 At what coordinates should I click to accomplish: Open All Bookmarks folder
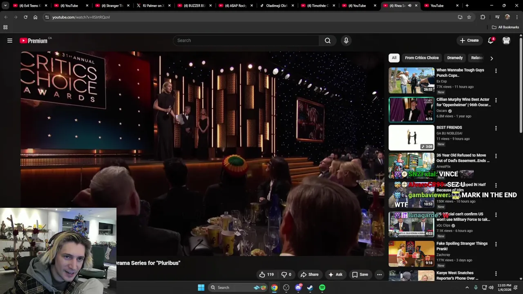tap(505, 27)
